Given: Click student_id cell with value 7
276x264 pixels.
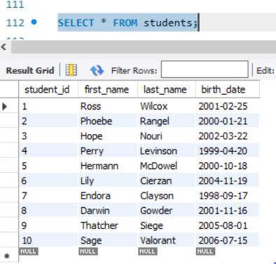Looking at the screenshot, I should 48,196.
